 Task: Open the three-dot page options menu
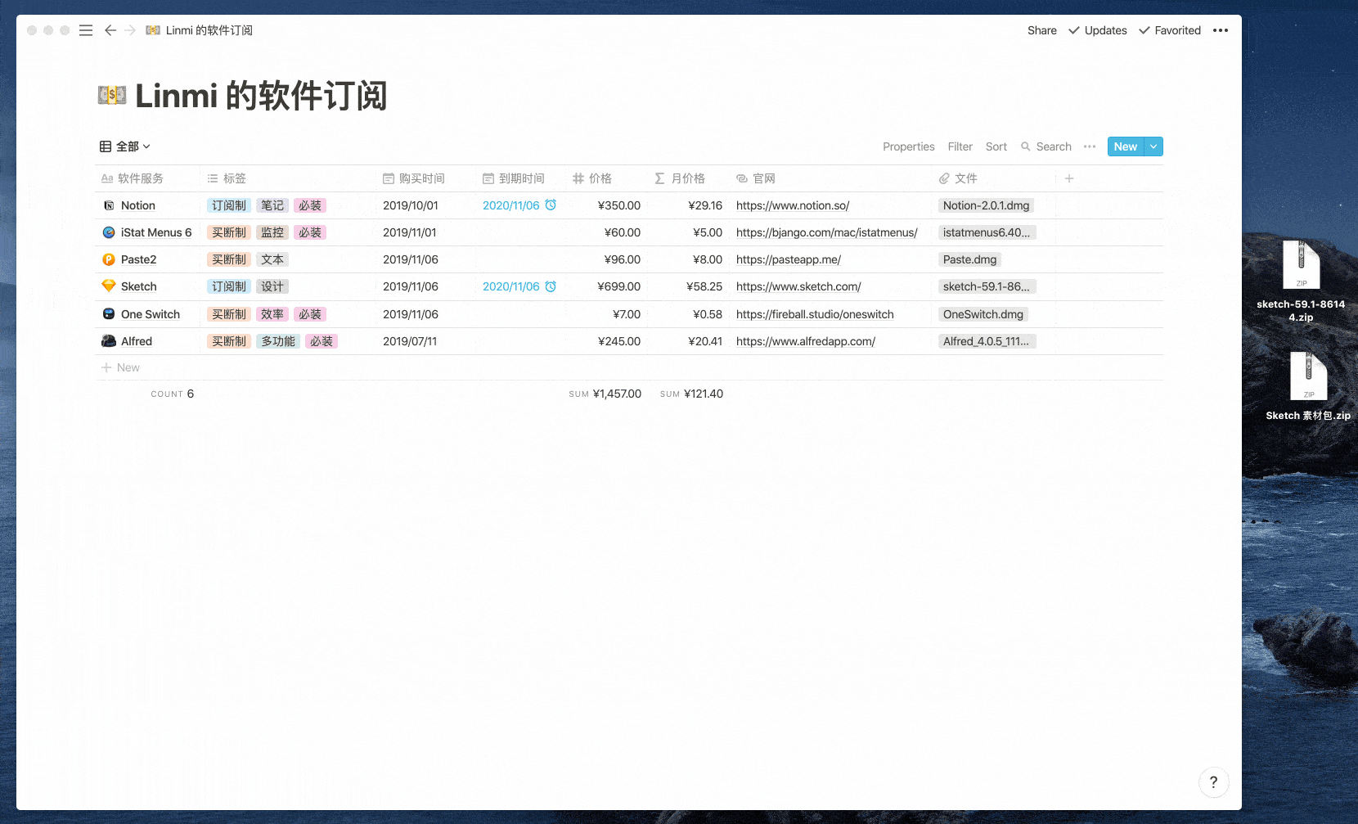click(1221, 30)
